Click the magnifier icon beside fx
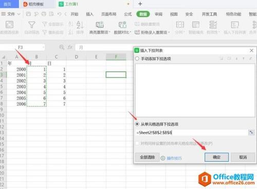 pos(62,47)
